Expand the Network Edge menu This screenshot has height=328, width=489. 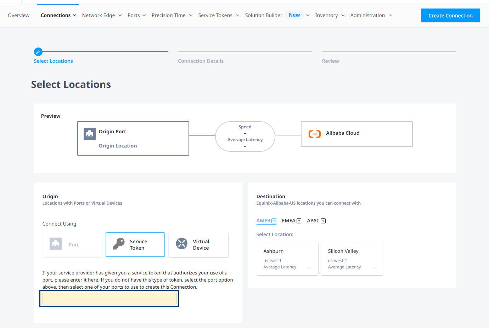pos(102,15)
